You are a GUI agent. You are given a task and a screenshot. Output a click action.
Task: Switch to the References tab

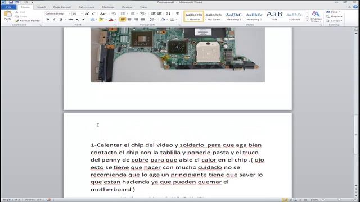point(86,7)
